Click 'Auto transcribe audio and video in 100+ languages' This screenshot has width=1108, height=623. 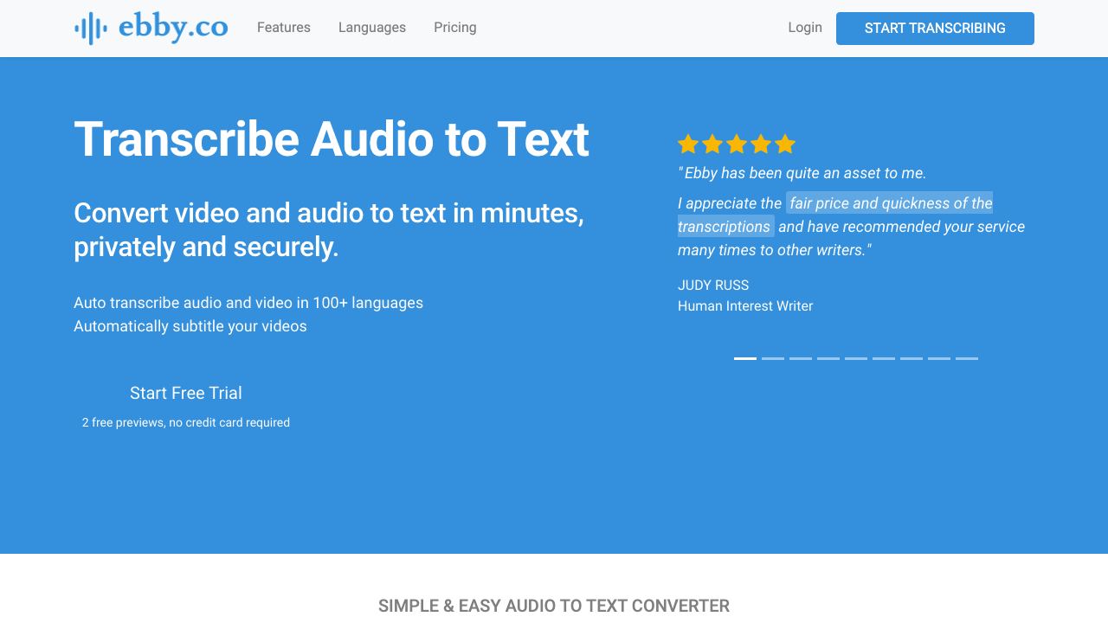click(248, 303)
